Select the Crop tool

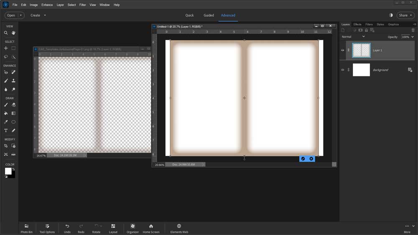[x=6, y=146]
